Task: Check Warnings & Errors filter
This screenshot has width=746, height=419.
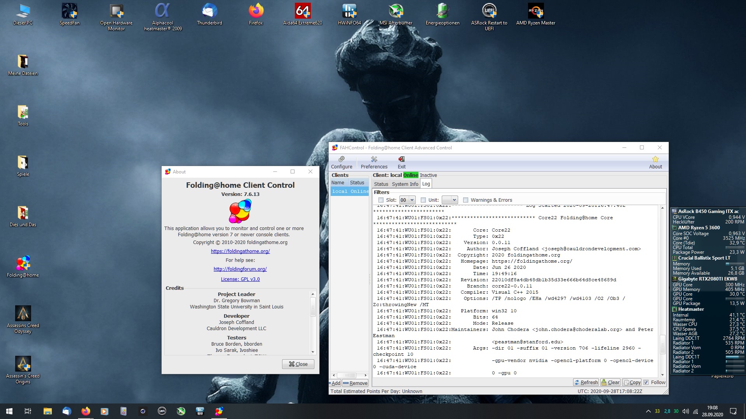Action: coord(465,200)
